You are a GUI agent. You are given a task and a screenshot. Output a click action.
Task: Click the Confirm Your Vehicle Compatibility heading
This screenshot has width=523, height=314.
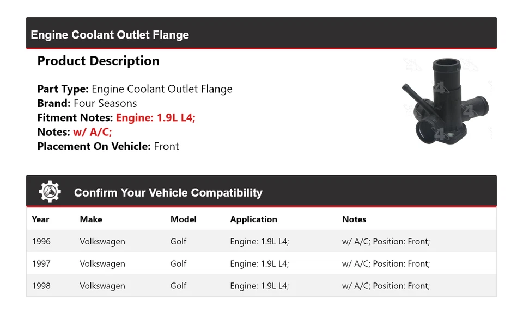coord(168,193)
